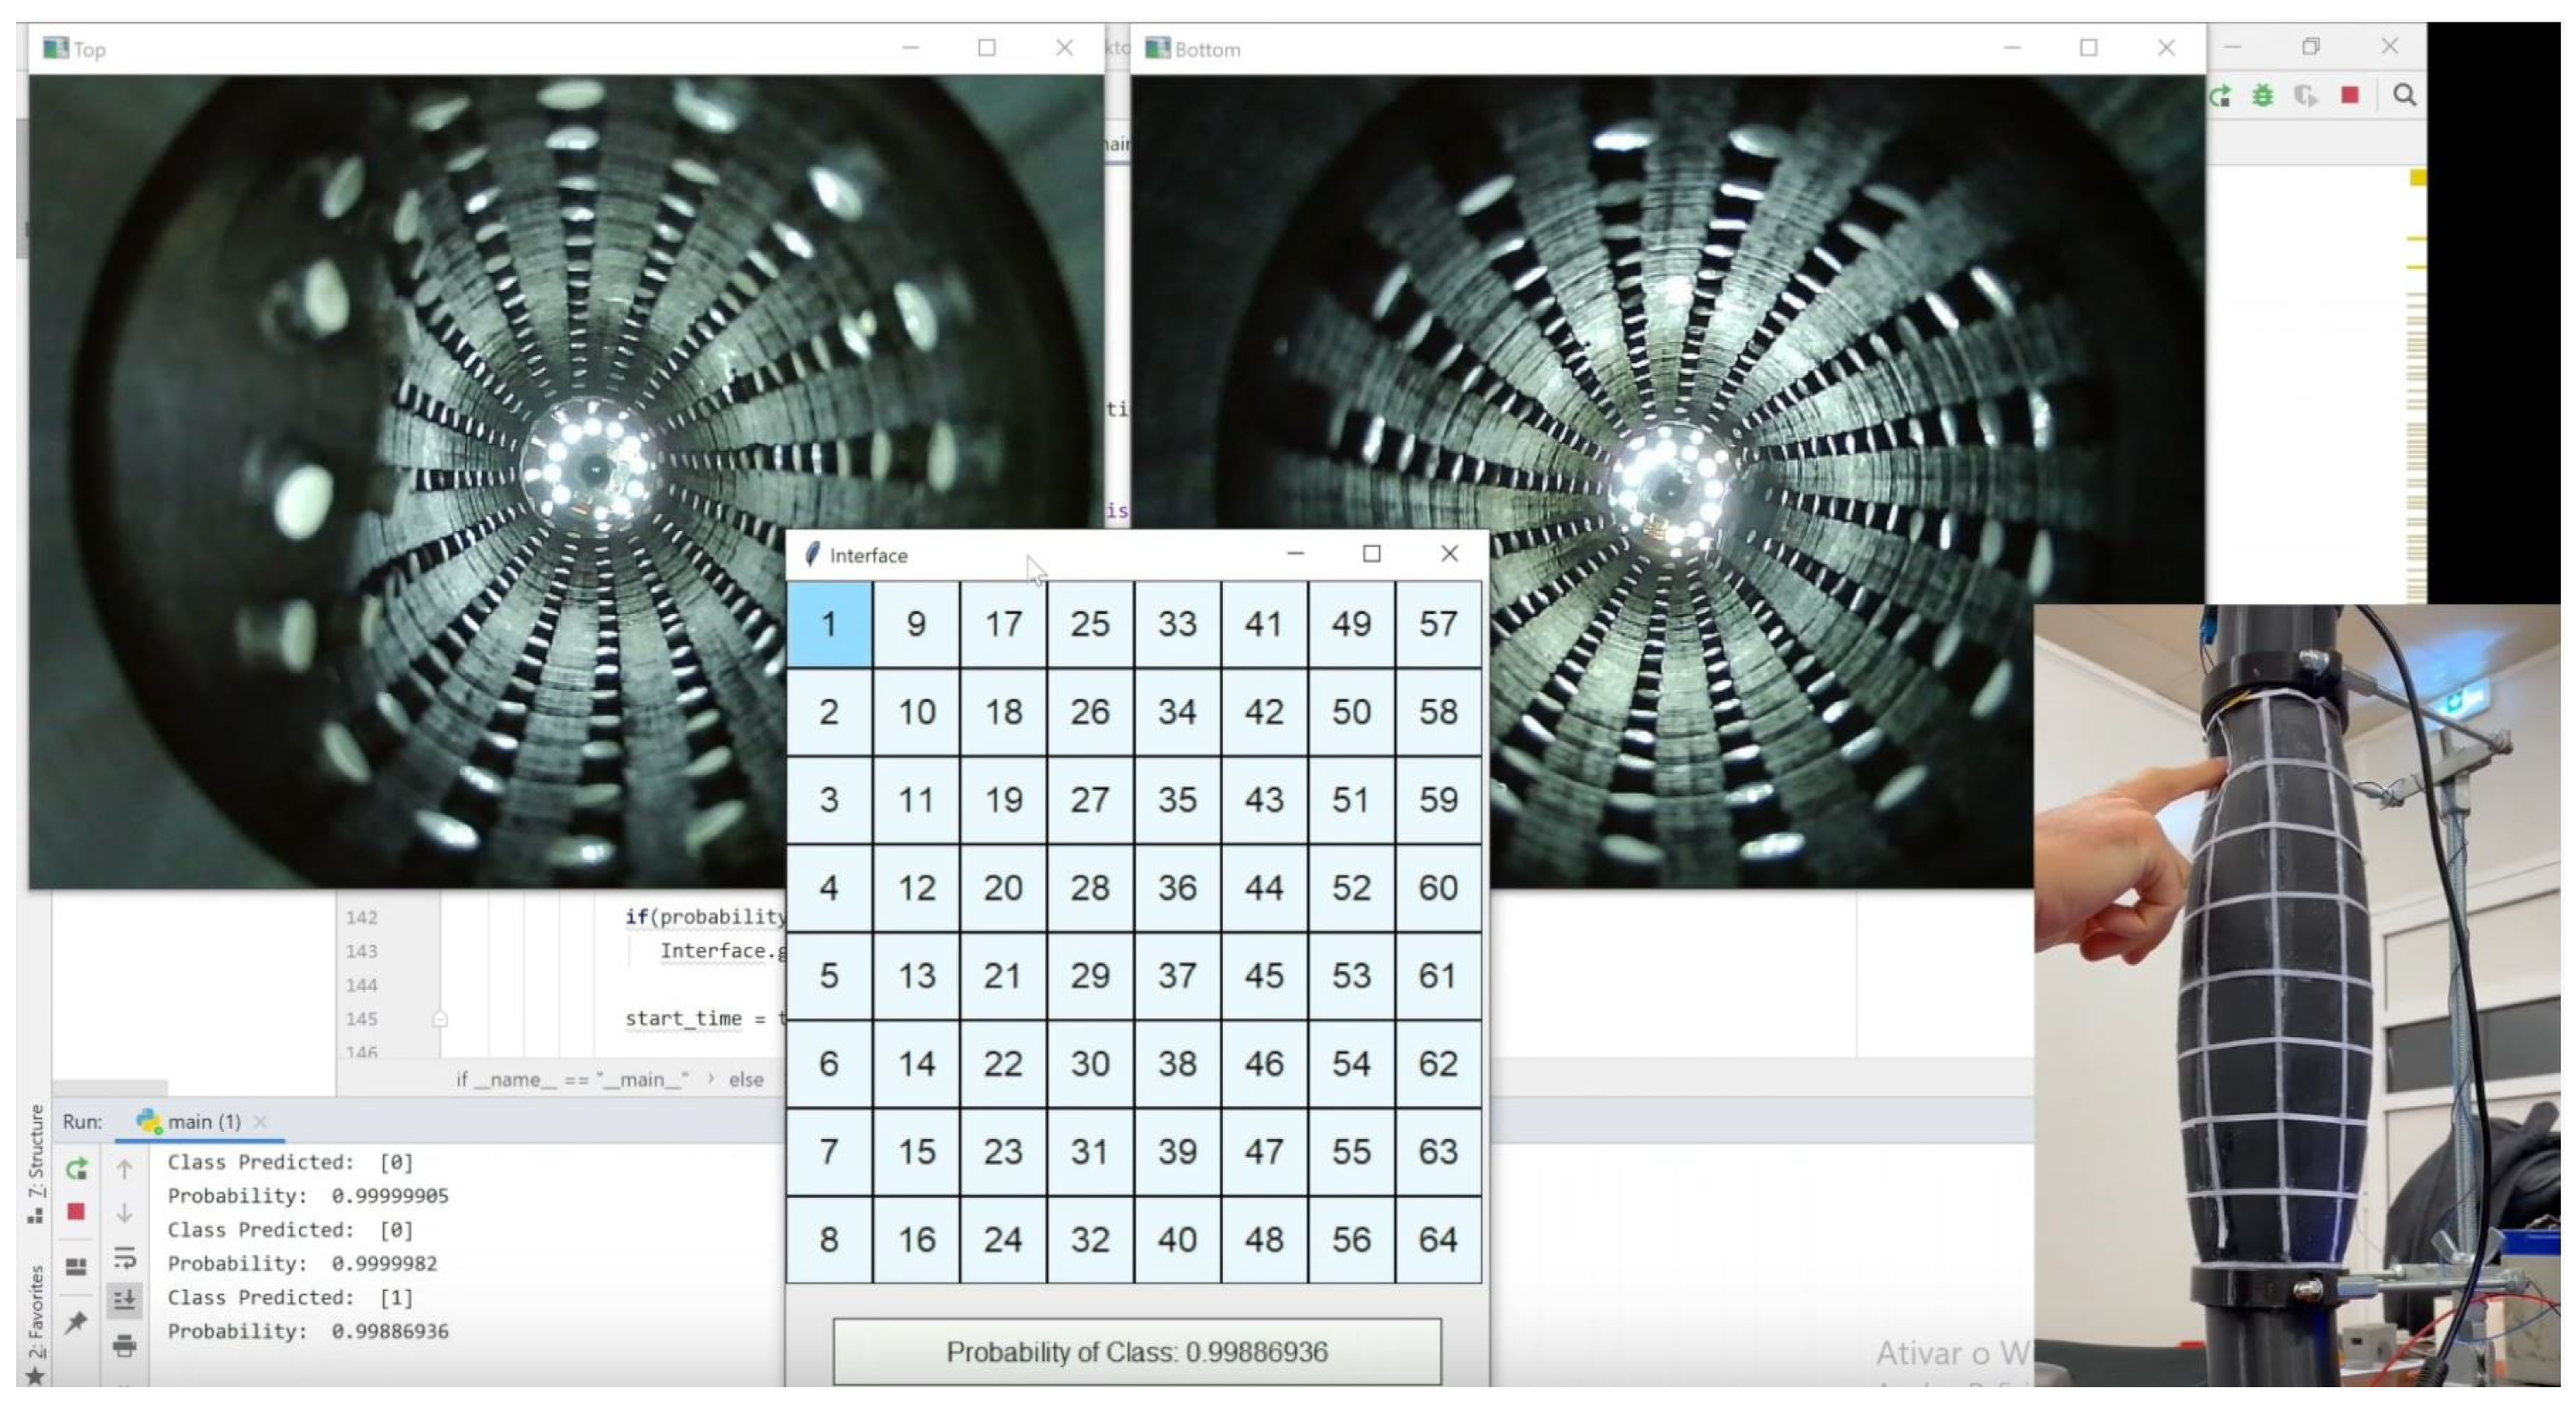Click the up stack trace arrow in console
Image resolution: width=2576 pixels, height=1405 pixels.
pyautogui.click(x=124, y=1168)
